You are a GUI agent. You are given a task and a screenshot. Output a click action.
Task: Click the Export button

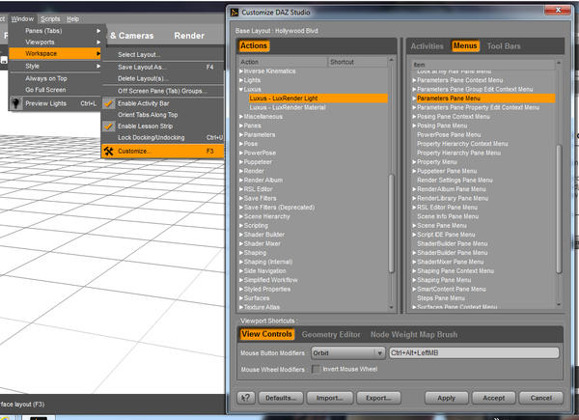coord(378,398)
